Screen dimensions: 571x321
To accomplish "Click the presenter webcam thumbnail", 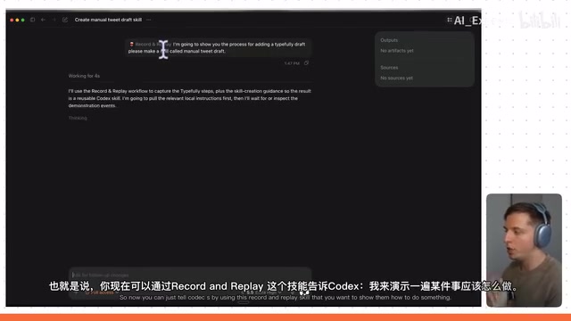I will click(x=524, y=250).
